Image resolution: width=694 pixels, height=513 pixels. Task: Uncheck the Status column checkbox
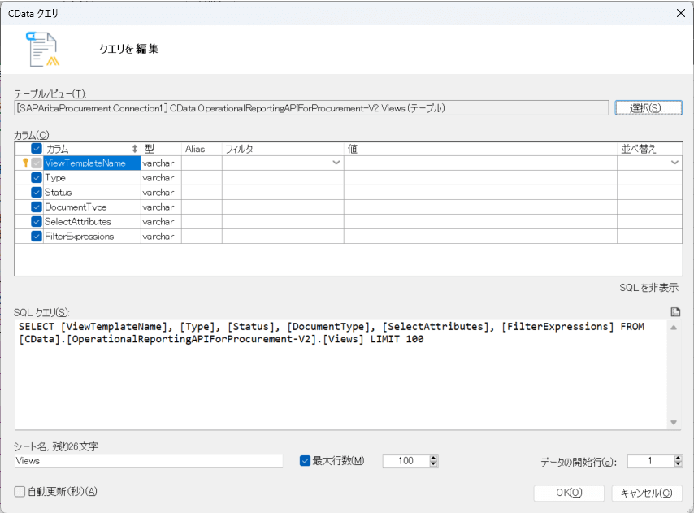37,192
